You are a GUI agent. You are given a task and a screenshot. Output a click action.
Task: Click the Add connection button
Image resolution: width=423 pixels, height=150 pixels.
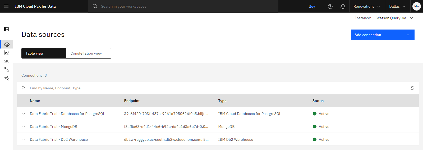coord(383,35)
